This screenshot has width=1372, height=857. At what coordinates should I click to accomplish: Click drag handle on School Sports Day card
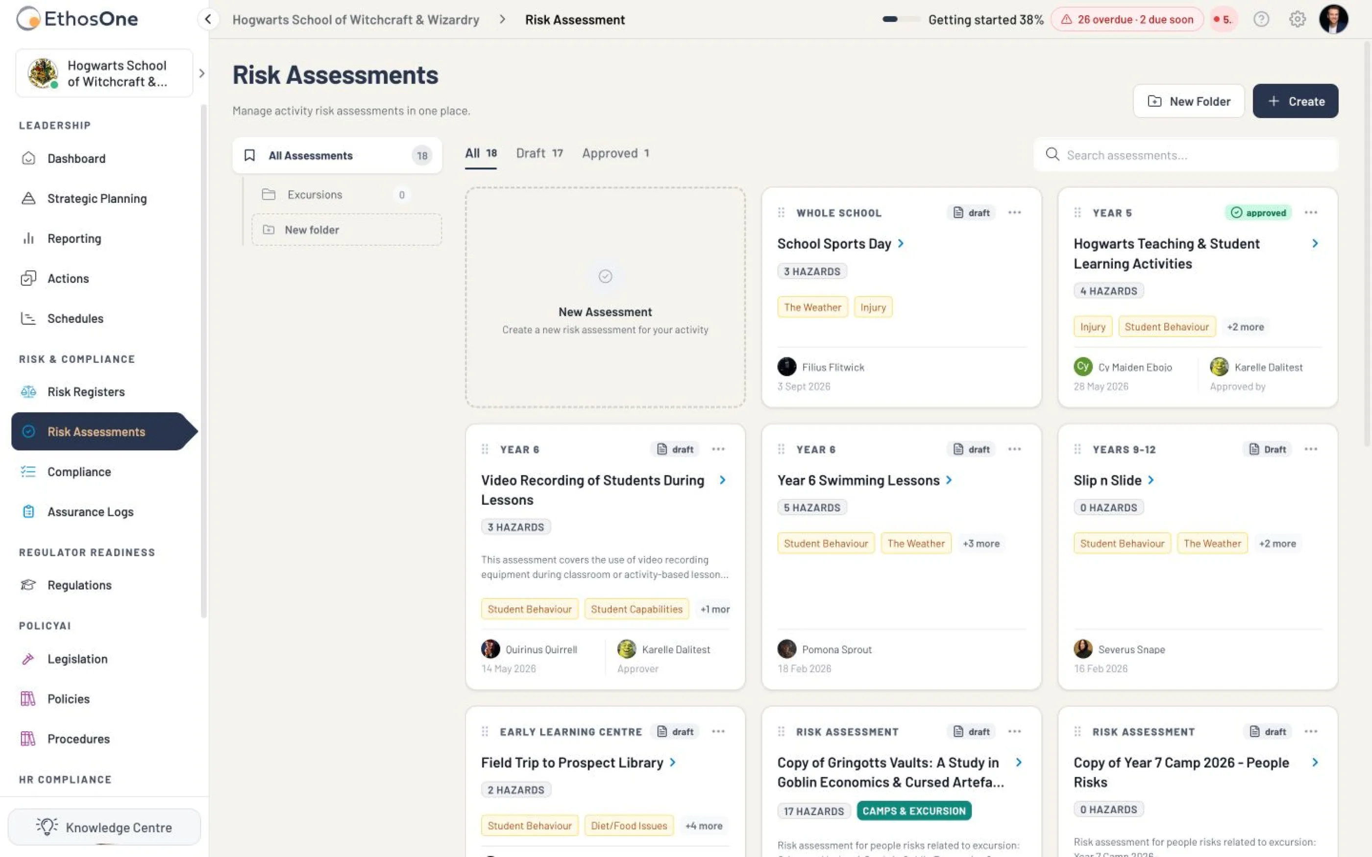pyautogui.click(x=781, y=213)
